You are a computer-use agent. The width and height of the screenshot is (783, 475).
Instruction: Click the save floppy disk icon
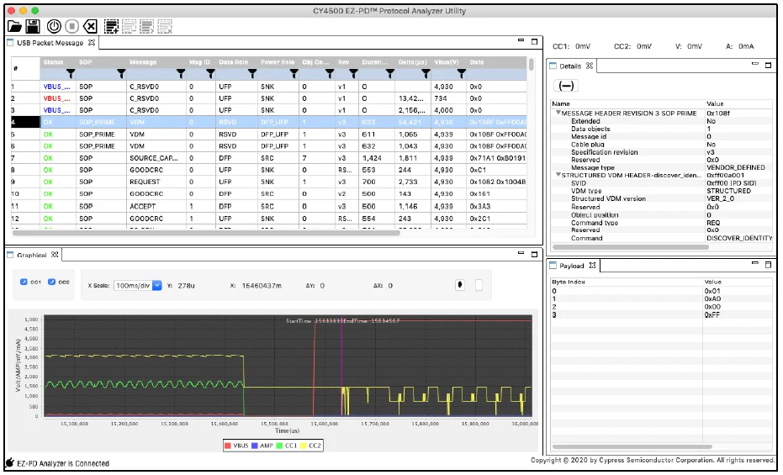[32, 26]
